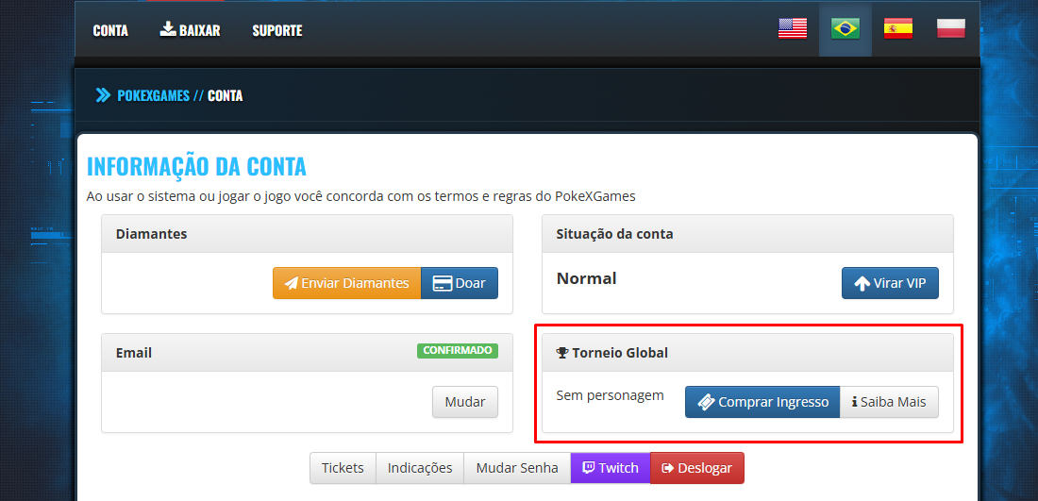Switch language to US English flag
Viewport: 1038px width, 501px height.
click(793, 28)
